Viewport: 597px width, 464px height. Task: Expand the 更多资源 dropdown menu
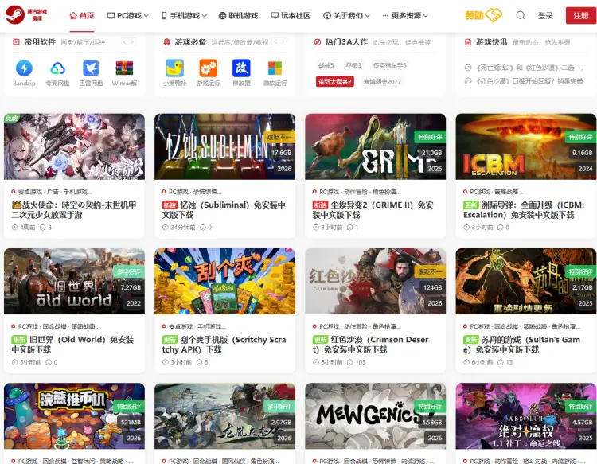(405, 16)
